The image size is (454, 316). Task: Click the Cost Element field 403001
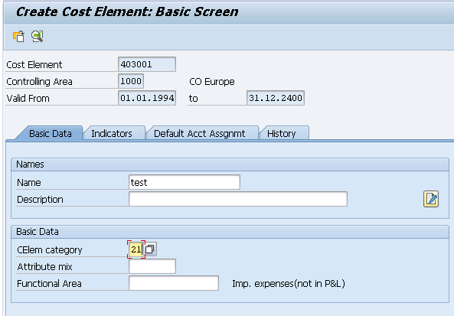click(147, 64)
